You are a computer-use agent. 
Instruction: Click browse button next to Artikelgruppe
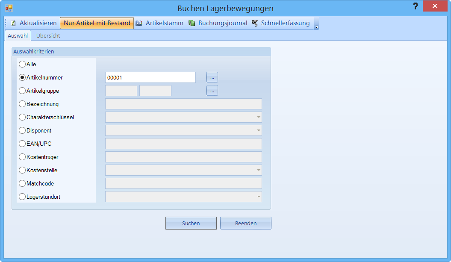point(212,91)
